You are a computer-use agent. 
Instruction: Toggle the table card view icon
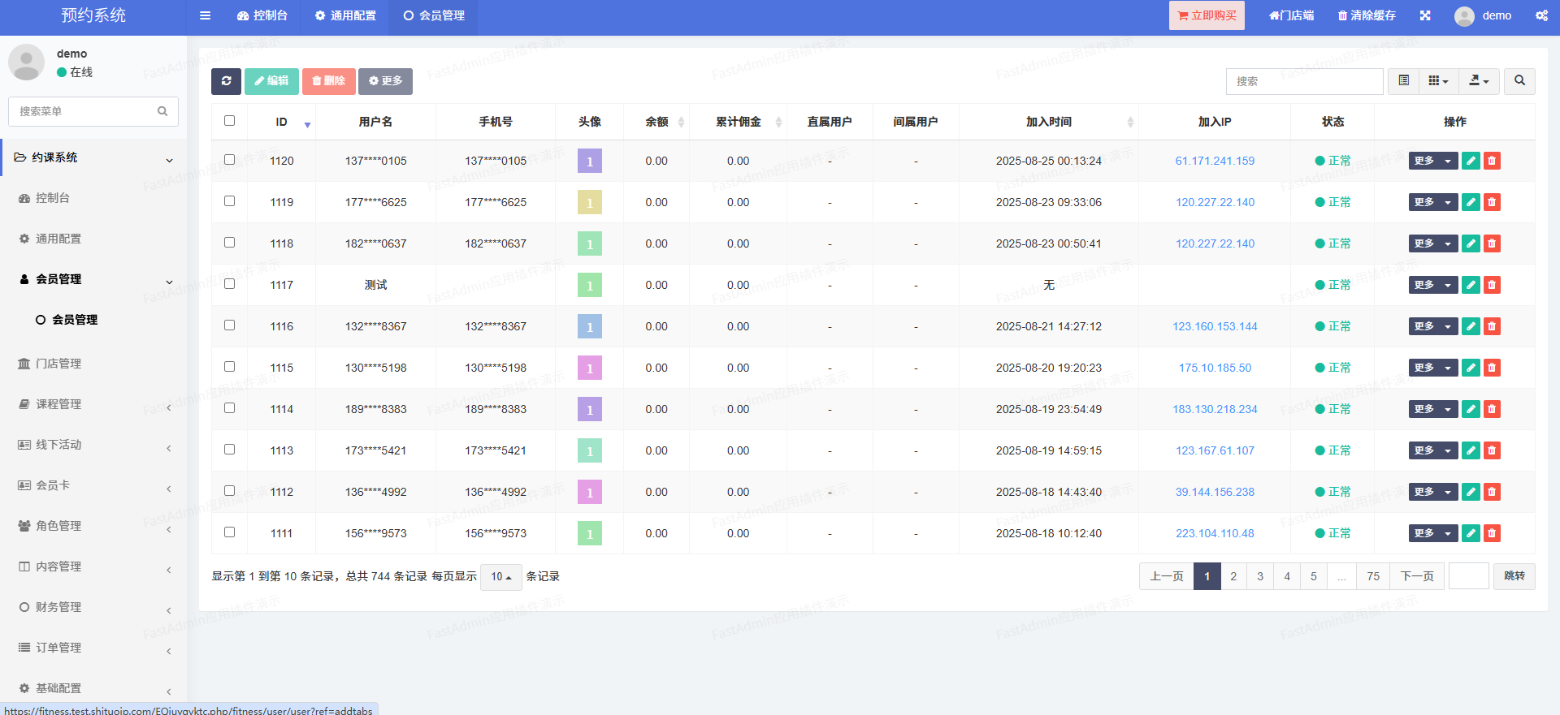pos(1403,81)
